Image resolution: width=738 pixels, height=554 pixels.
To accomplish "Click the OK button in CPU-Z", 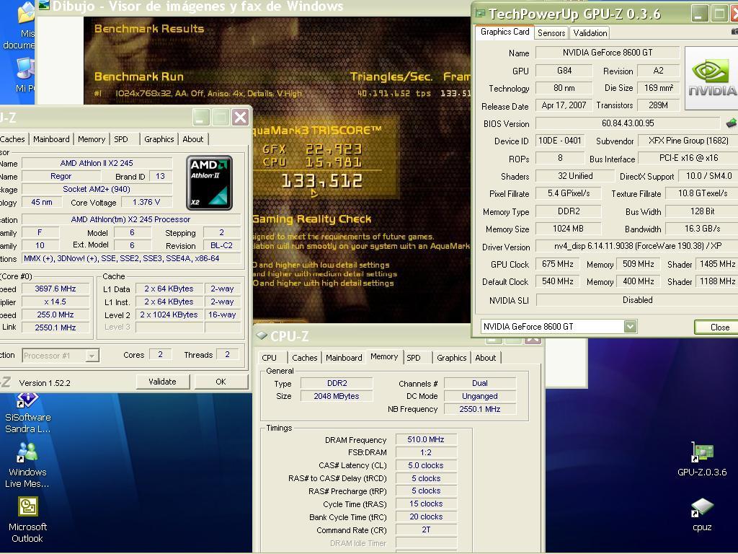I will 221,382.
